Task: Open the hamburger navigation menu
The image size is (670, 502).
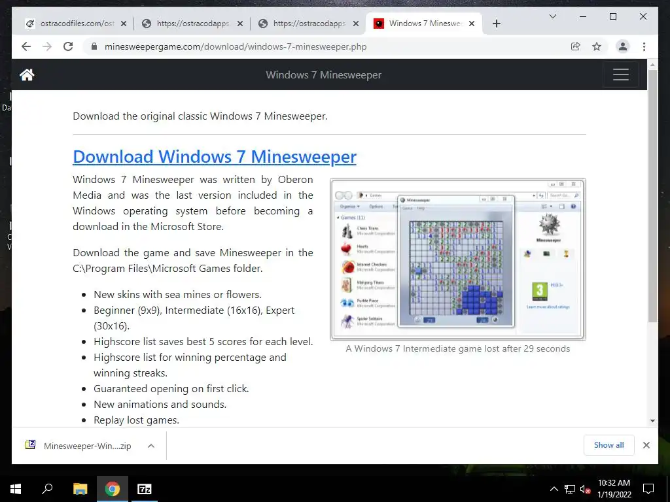Action: 620,75
